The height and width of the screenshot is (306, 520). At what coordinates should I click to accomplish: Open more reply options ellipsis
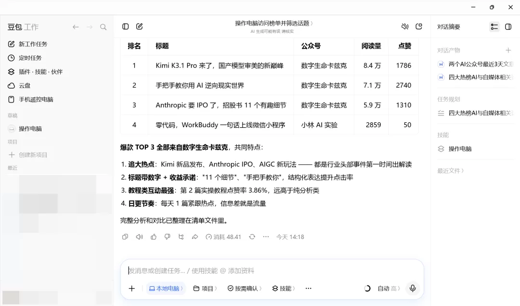[x=266, y=237]
